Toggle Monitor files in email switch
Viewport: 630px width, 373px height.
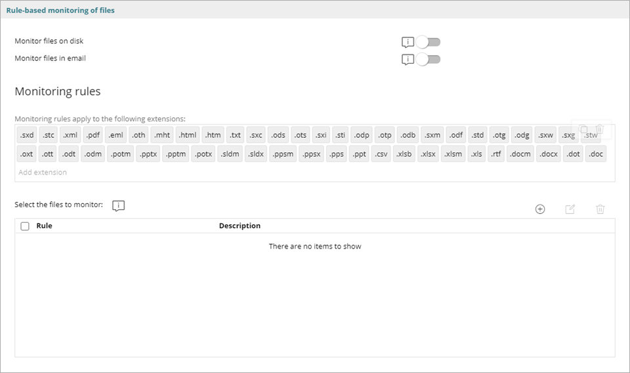(x=429, y=60)
